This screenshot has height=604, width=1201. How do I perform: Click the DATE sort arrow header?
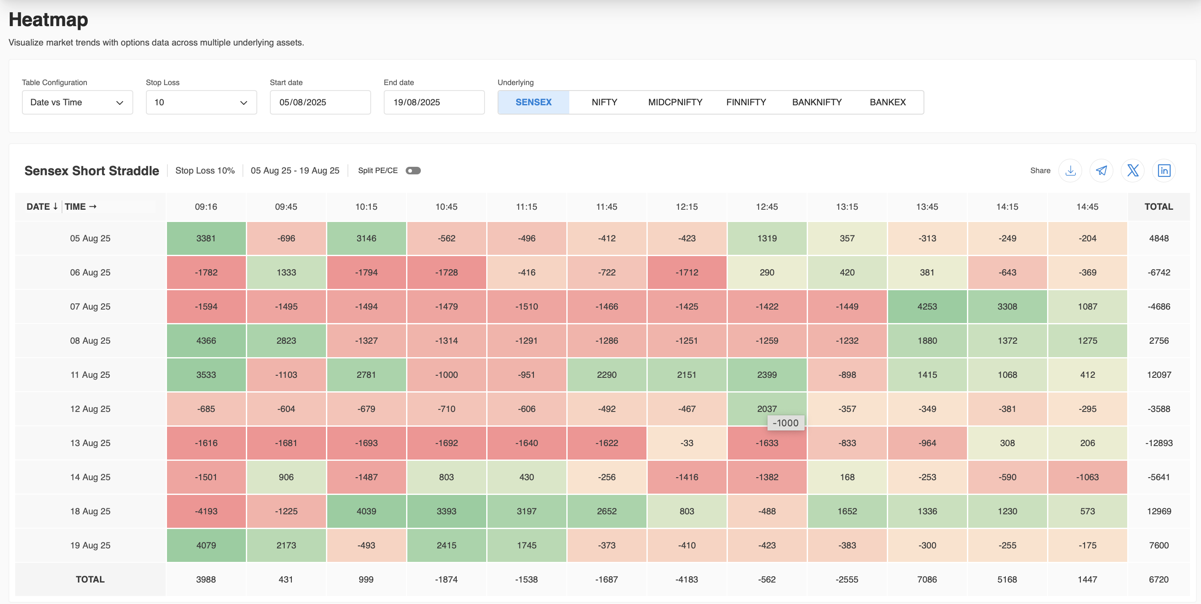click(x=42, y=206)
